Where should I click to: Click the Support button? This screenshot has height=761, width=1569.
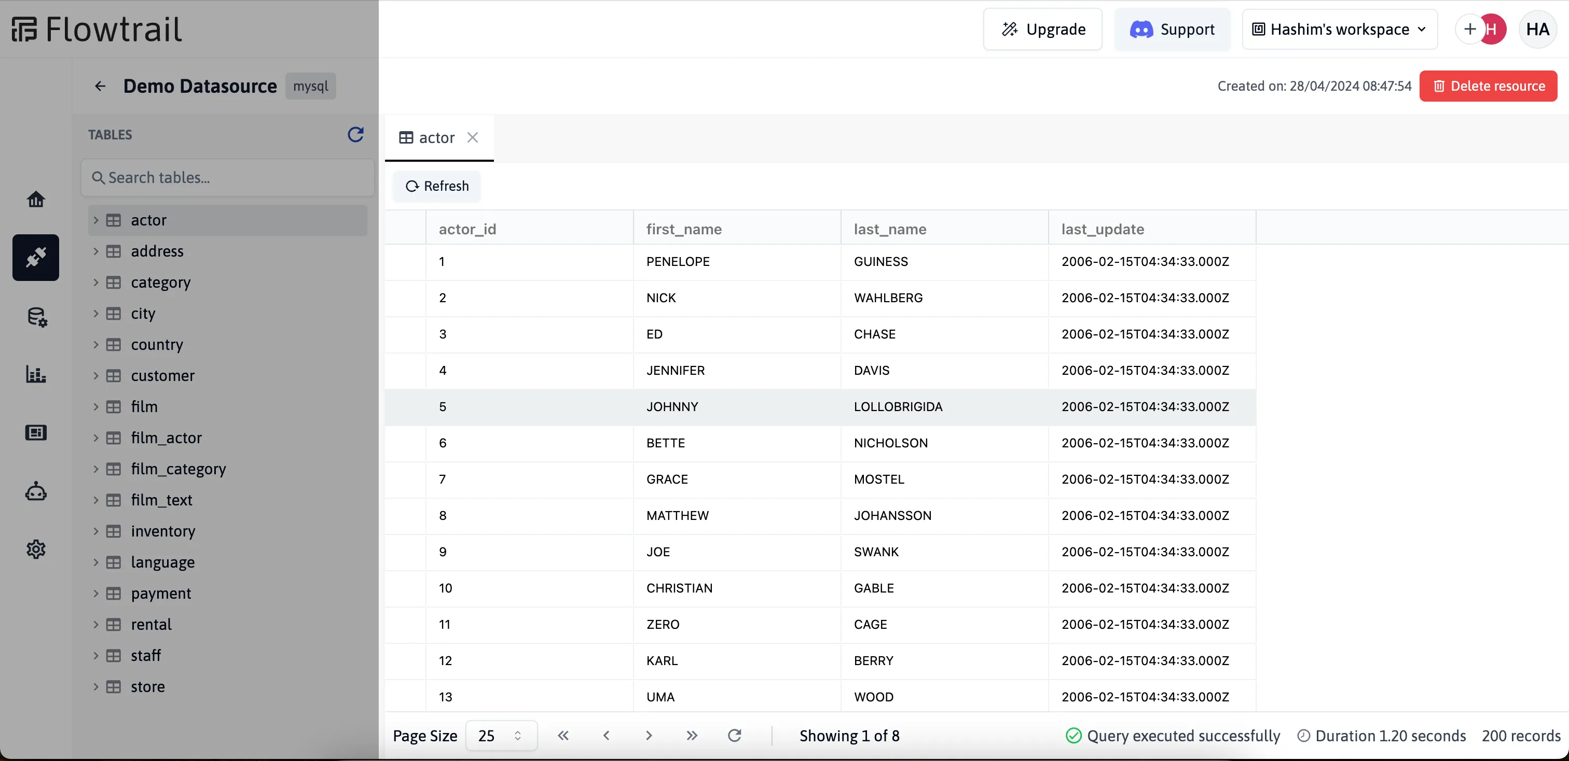[x=1172, y=29]
